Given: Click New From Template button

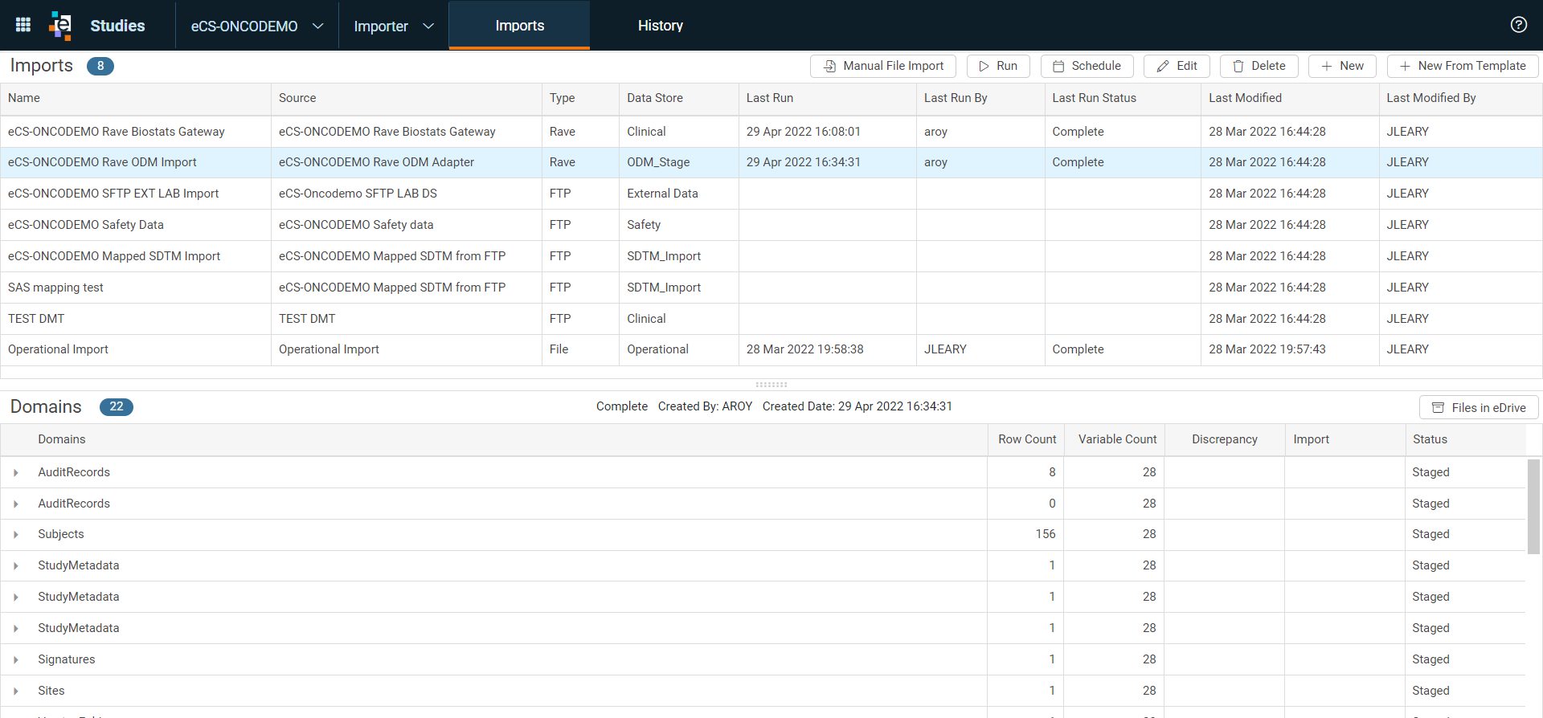Looking at the screenshot, I should tap(1463, 66).
